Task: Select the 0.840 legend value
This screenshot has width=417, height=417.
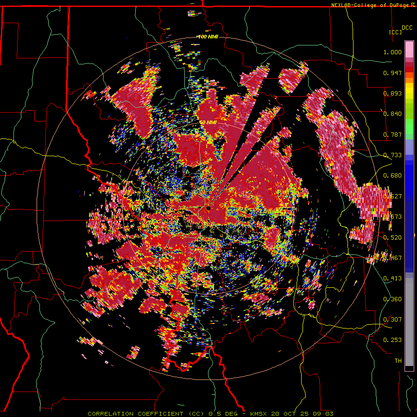Action: pos(392,114)
